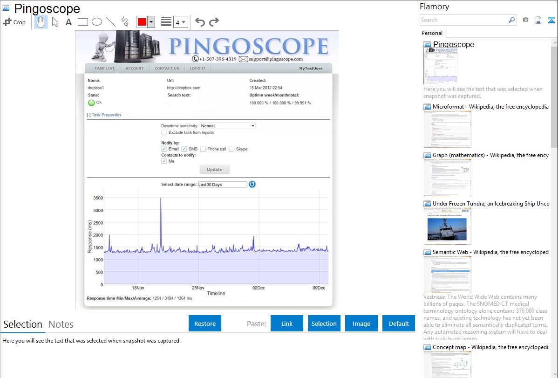The width and height of the screenshot is (558, 378).
Task: Expand the line thickness dropdown showing 4
Action: [180, 22]
